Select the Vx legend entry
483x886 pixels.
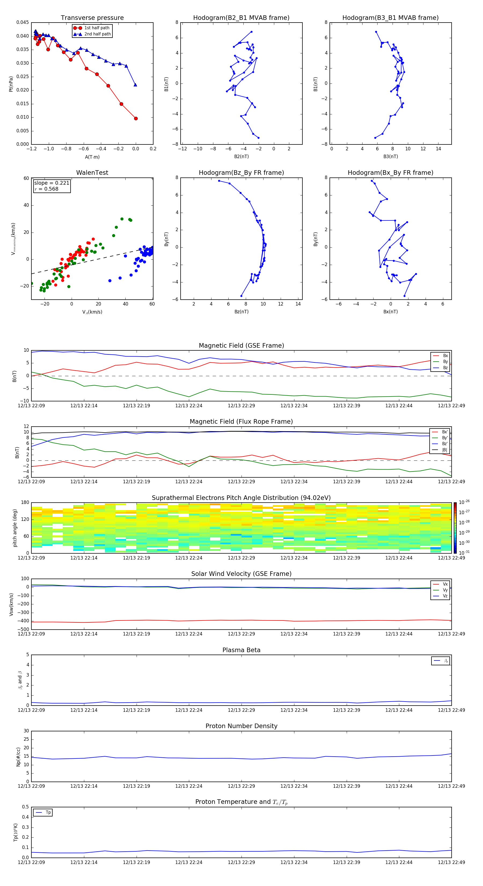440,584
